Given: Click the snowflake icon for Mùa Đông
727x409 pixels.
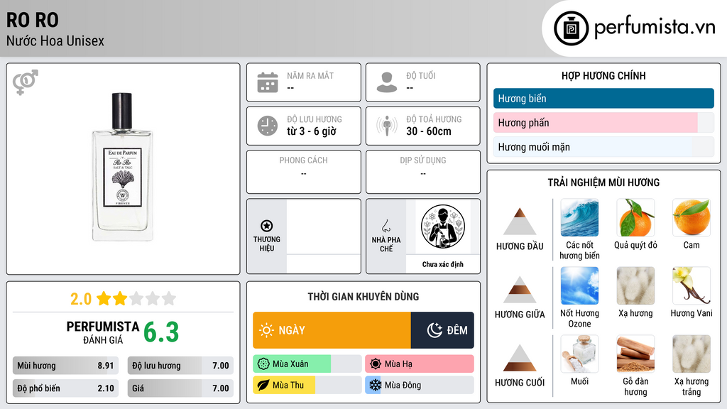Looking at the screenshot, I should coord(376,385).
